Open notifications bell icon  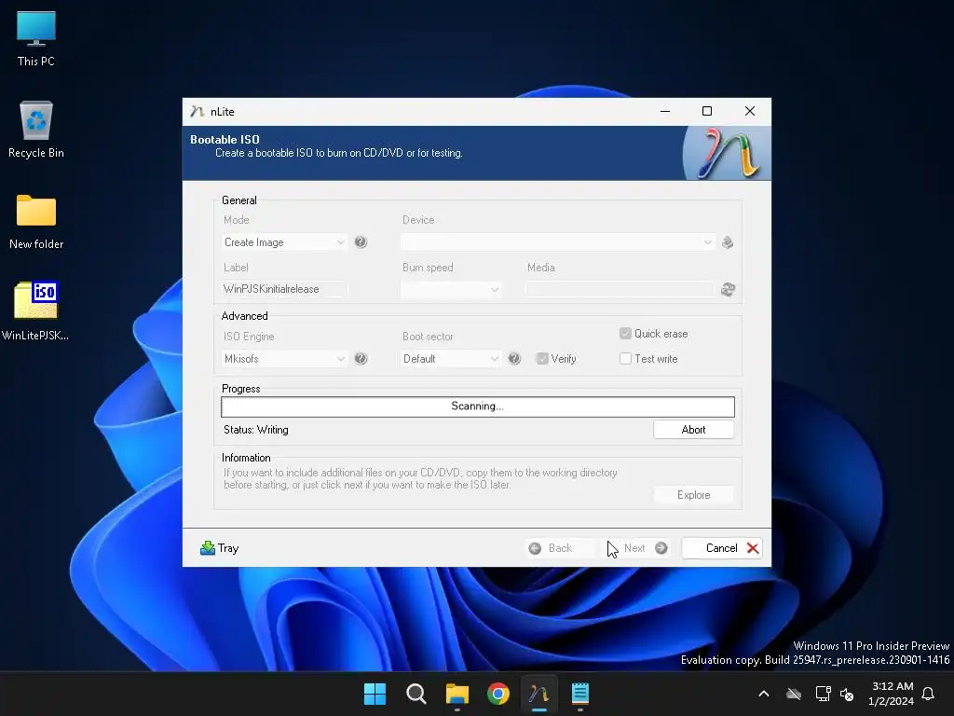928,694
